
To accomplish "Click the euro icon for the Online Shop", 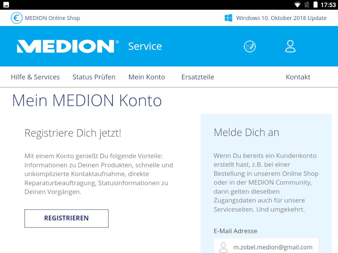I will point(17,18).
